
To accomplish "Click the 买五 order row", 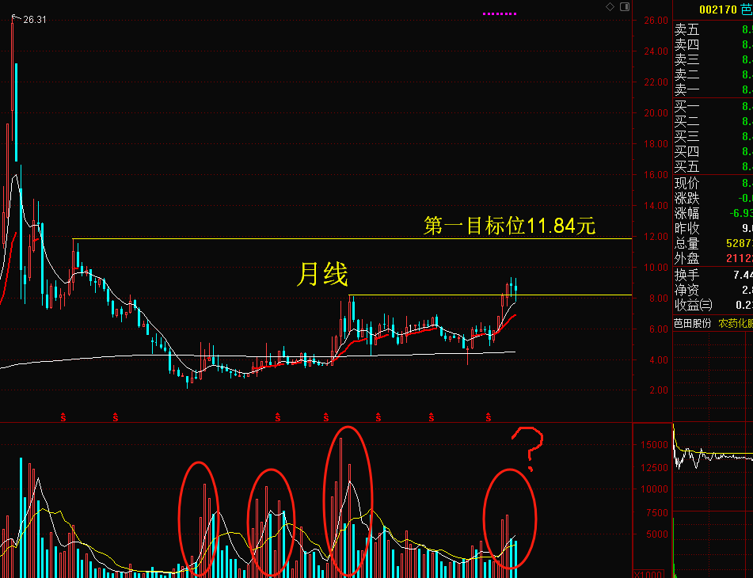I will [713, 166].
